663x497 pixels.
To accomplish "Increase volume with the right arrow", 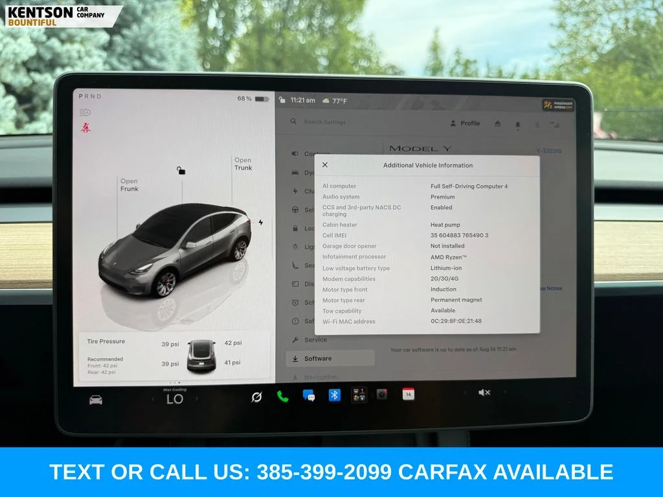I will [505, 392].
